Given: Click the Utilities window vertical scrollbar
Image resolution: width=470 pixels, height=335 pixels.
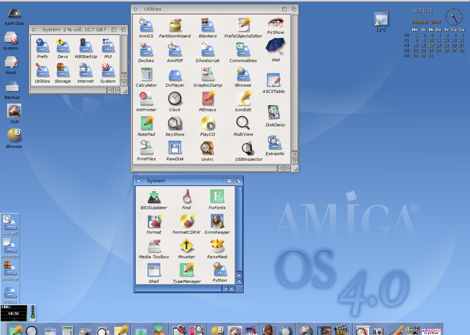Looking at the screenshot, I should click(x=294, y=83).
